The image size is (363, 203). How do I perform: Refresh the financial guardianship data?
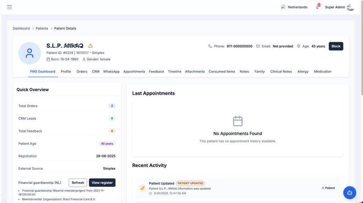[x=78, y=183]
